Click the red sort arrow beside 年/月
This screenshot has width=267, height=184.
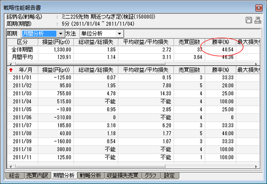11,70
